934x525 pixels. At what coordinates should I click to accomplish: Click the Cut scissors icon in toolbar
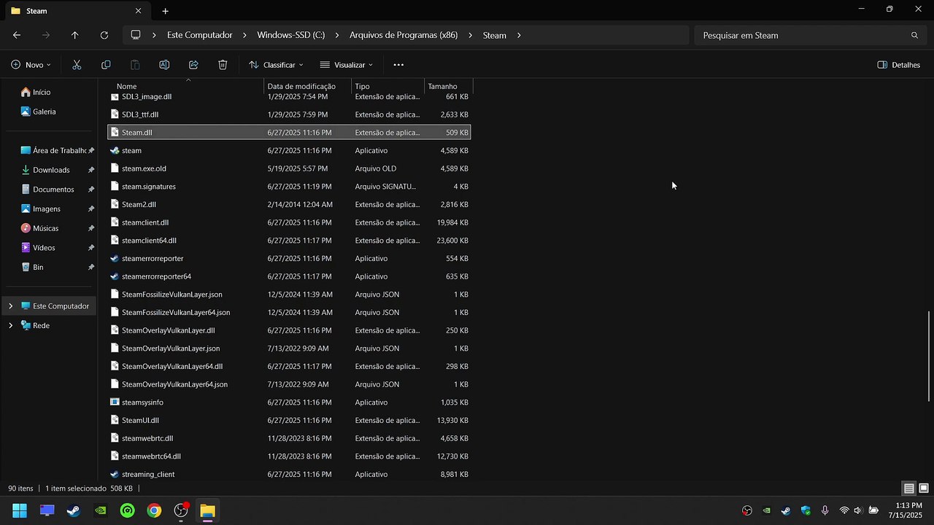click(x=77, y=65)
